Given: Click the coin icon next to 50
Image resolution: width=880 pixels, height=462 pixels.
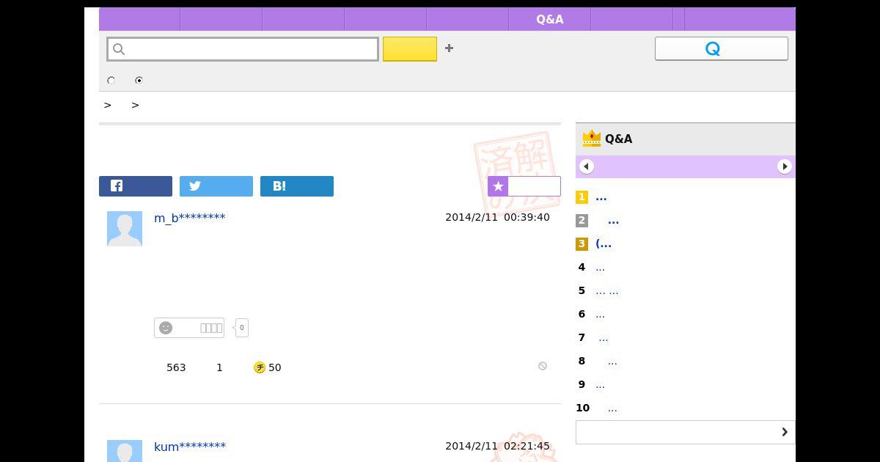Looking at the screenshot, I should 260,367.
